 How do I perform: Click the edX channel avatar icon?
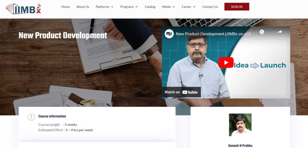click(x=169, y=34)
